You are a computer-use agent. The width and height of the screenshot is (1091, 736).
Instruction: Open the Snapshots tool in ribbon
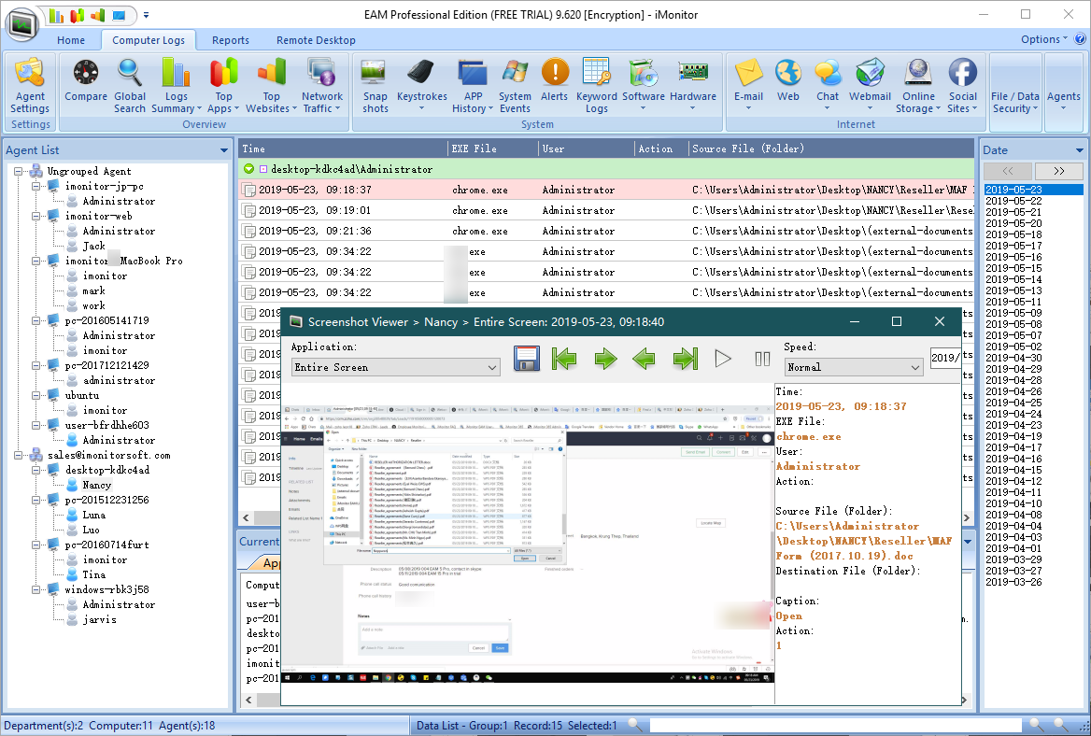375,84
